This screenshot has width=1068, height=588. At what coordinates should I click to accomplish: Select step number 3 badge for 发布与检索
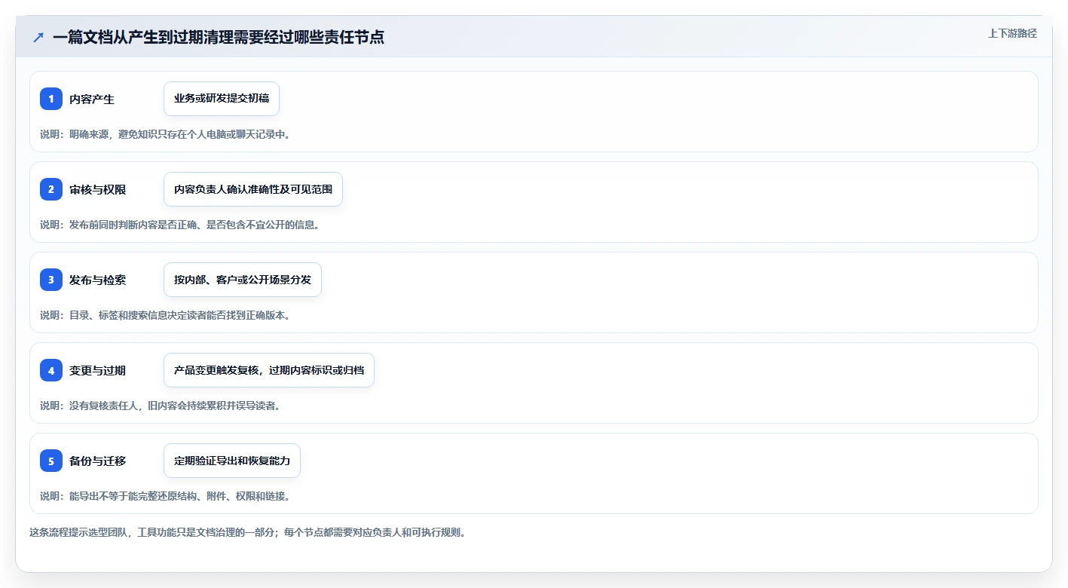click(51, 280)
